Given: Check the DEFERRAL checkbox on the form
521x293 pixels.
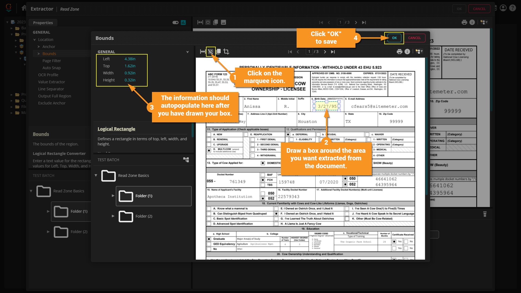Looking at the screenshot, I should coord(288,135).
